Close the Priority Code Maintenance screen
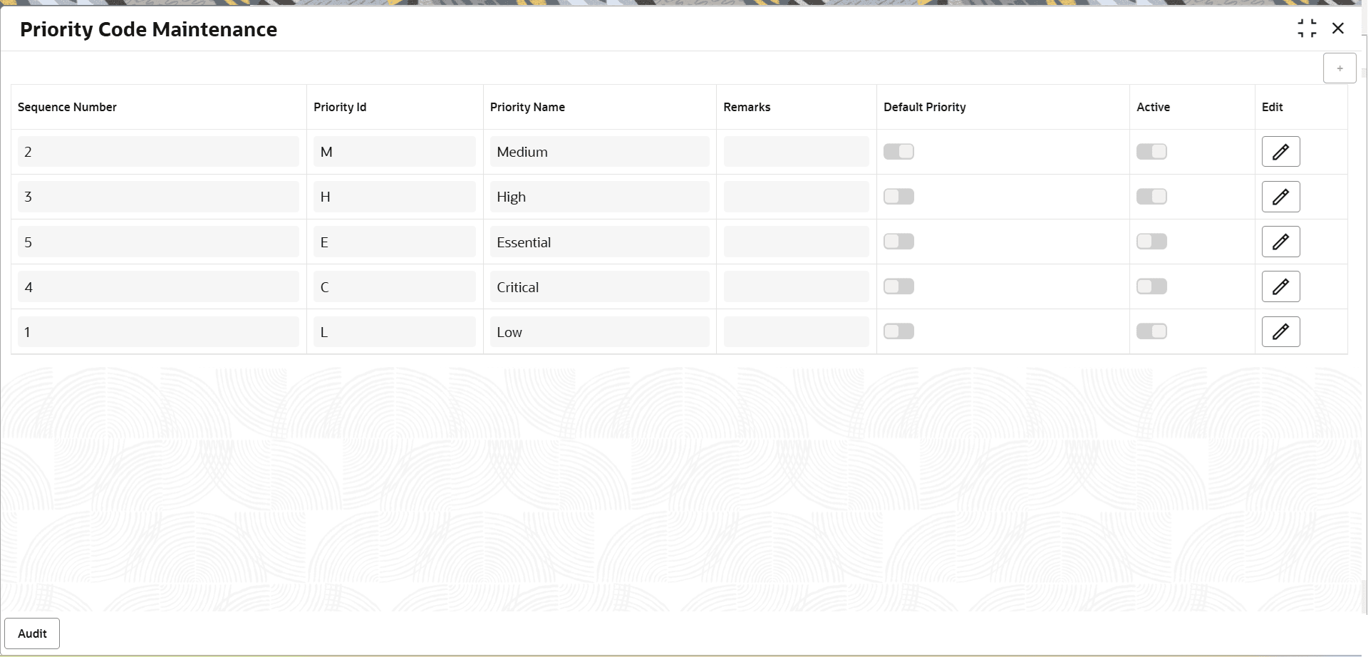 (1339, 29)
